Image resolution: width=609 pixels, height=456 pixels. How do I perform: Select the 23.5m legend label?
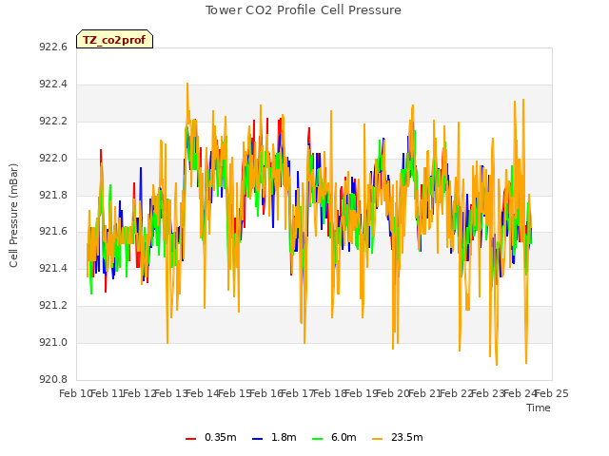(406, 437)
